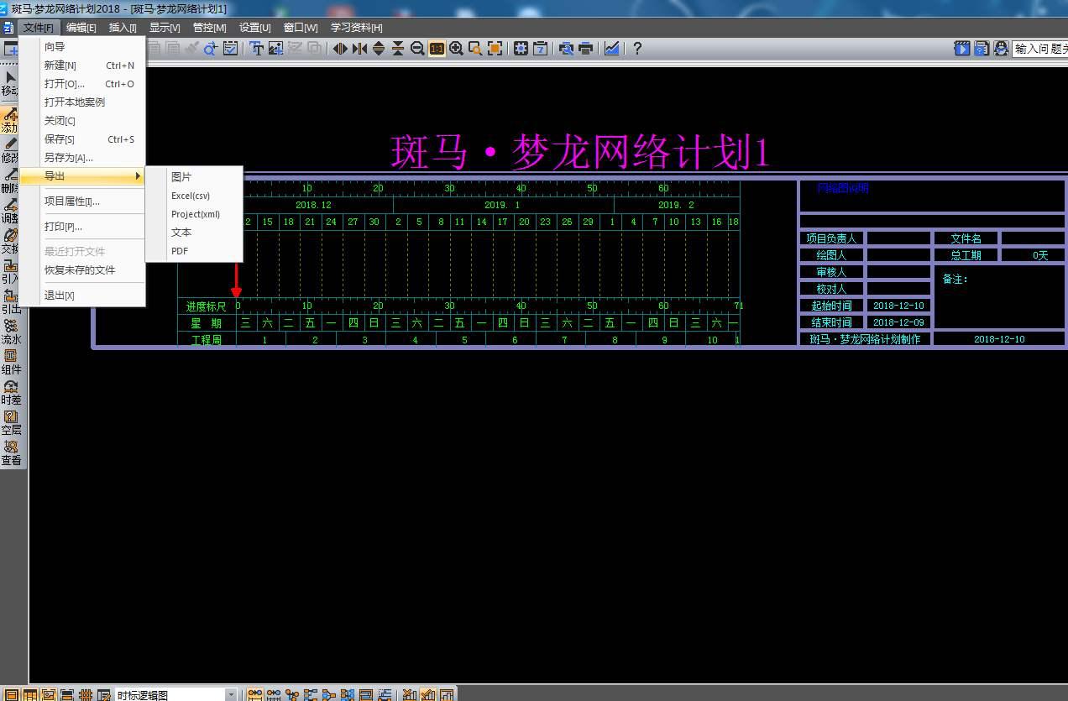Image resolution: width=1068 pixels, height=701 pixels.
Task: Choose 恢复未存的文件 menu entry
Action: [83, 270]
